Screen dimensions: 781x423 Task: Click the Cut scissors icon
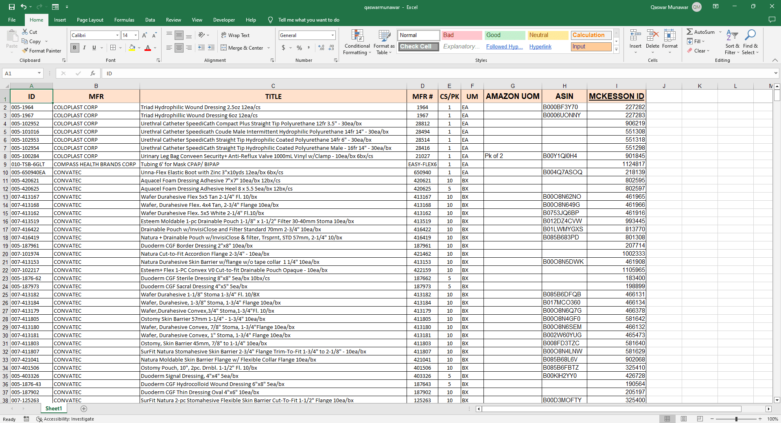point(25,32)
